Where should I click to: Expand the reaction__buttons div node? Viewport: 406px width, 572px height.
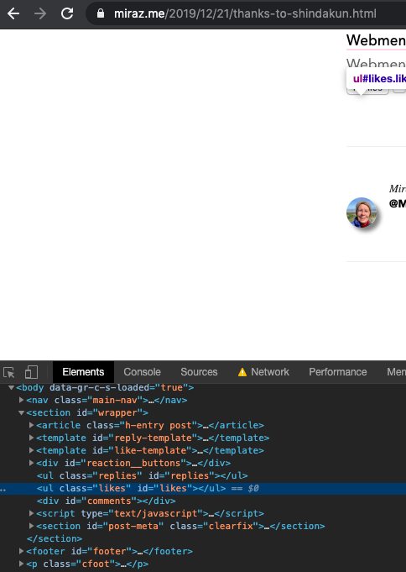[x=31, y=463]
